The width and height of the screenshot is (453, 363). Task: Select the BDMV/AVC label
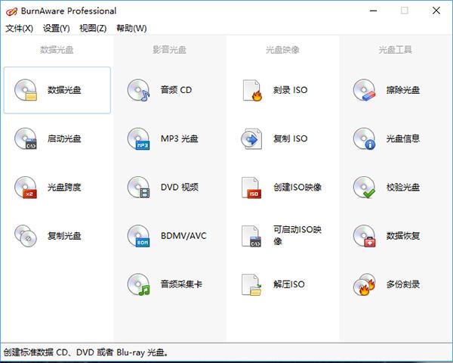(x=183, y=236)
